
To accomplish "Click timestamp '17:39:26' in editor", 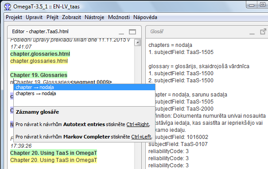I will [x=21, y=146].
